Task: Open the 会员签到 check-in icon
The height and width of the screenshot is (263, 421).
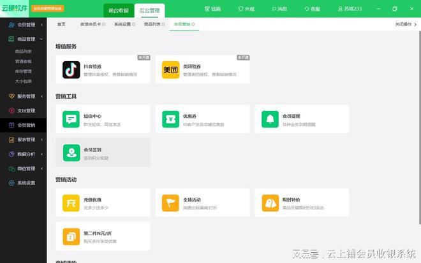Action: 70,153
